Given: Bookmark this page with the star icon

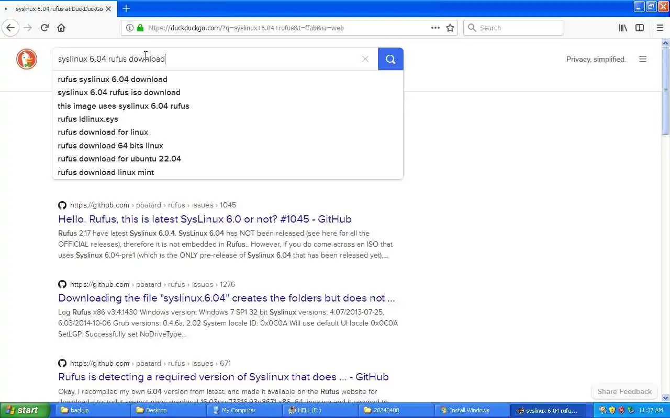Looking at the screenshot, I should 450,28.
